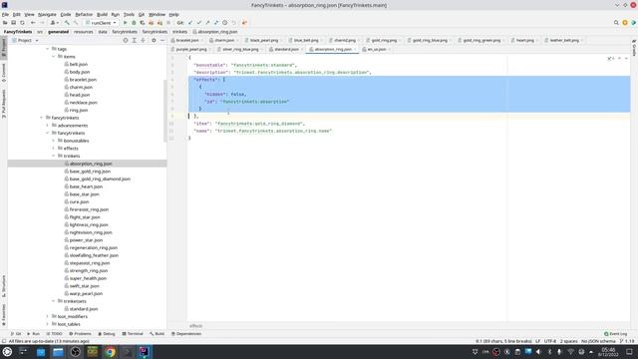The width and height of the screenshot is (638, 359).
Task: Switch to the gold_ring.png editor tab
Action: click(384, 40)
